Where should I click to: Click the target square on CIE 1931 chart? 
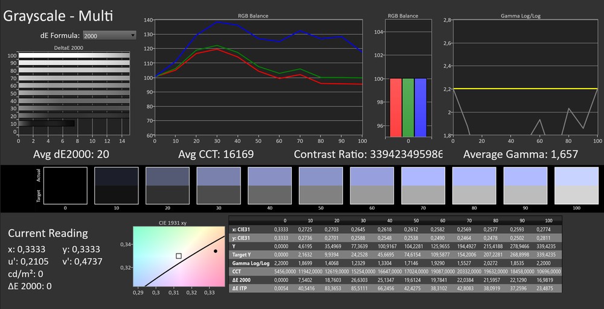pos(179,256)
